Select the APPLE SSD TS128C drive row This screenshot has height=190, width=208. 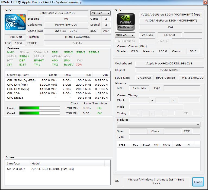tap(57, 169)
